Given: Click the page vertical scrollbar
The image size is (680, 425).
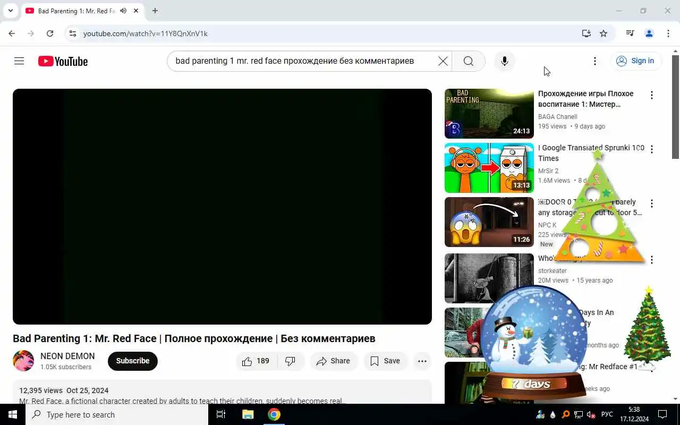Looking at the screenshot, I should point(676,107).
